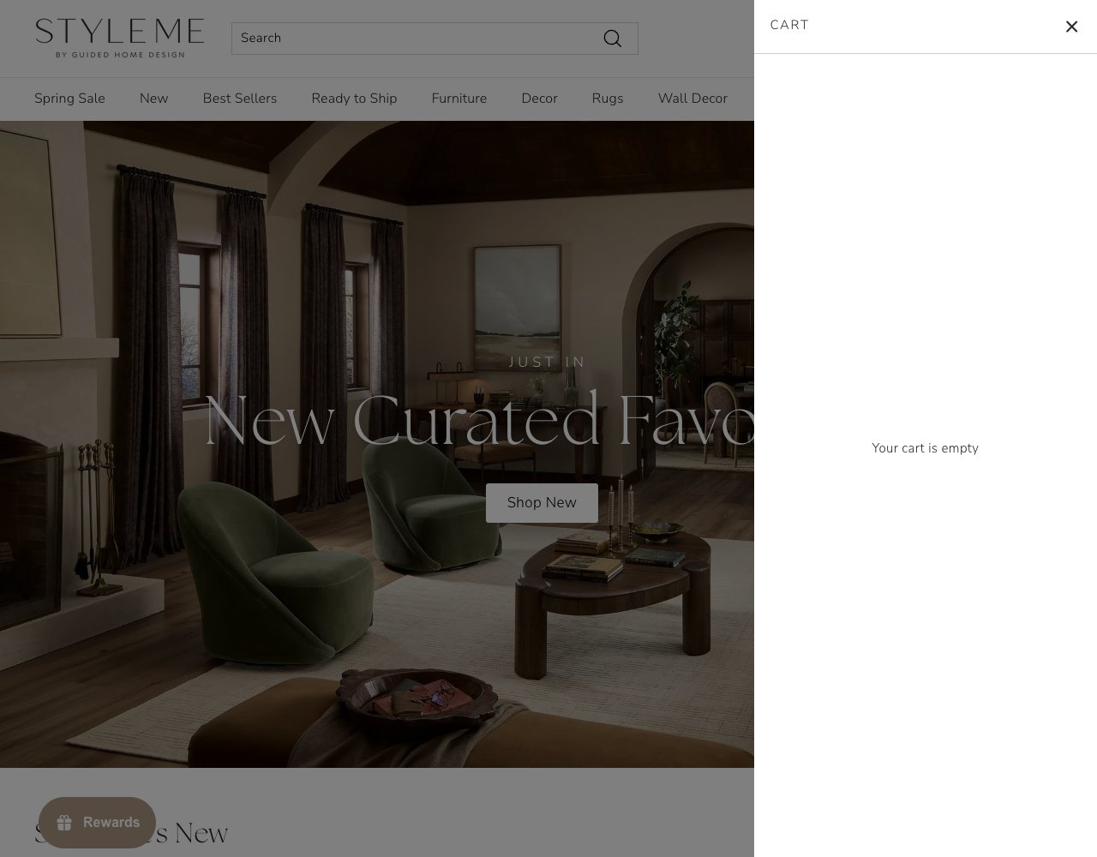This screenshot has width=1097, height=857.
Task: Open the Best Sellers menu
Action: (x=240, y=99)
